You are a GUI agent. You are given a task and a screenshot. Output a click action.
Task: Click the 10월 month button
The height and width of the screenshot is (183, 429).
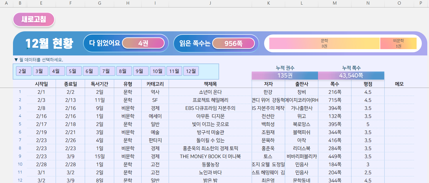(157, 71)
